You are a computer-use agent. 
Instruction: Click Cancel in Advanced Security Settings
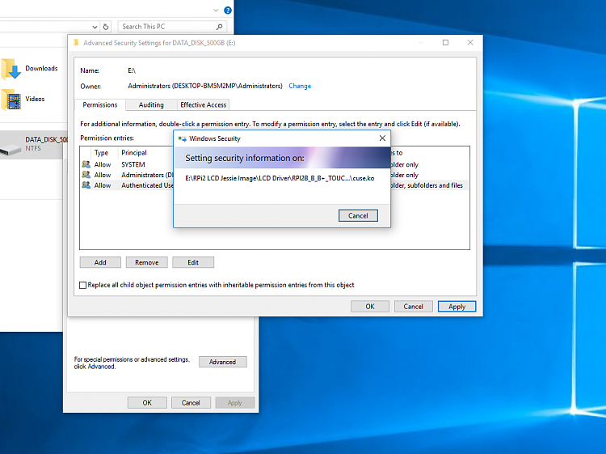tap(413, 307)
